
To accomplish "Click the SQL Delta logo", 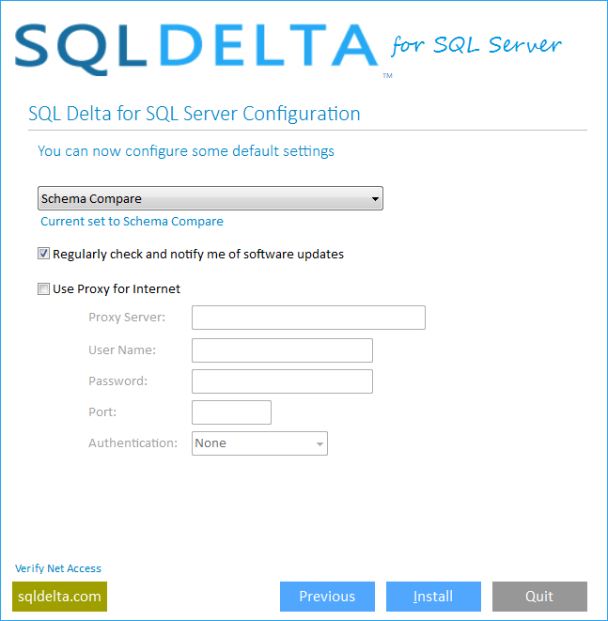I will click(197, 47).
